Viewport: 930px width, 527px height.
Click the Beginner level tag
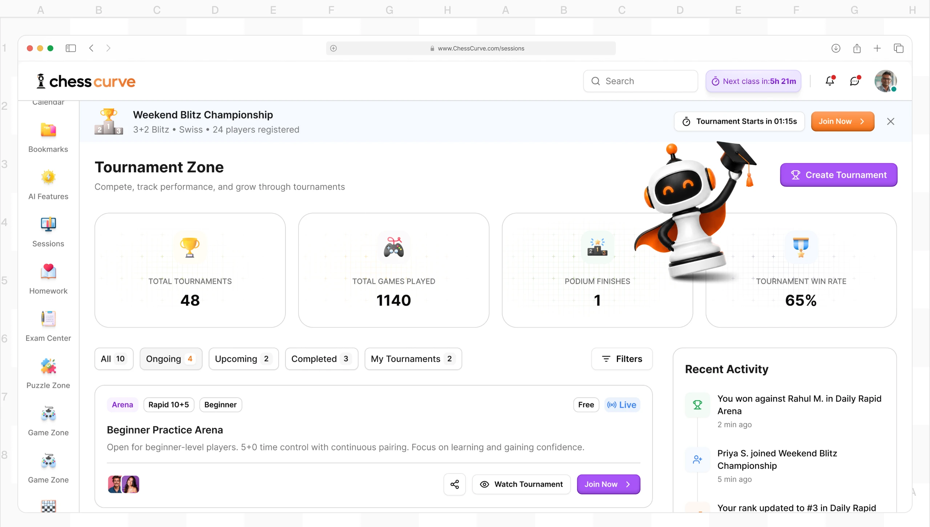(x=220, y=405)
